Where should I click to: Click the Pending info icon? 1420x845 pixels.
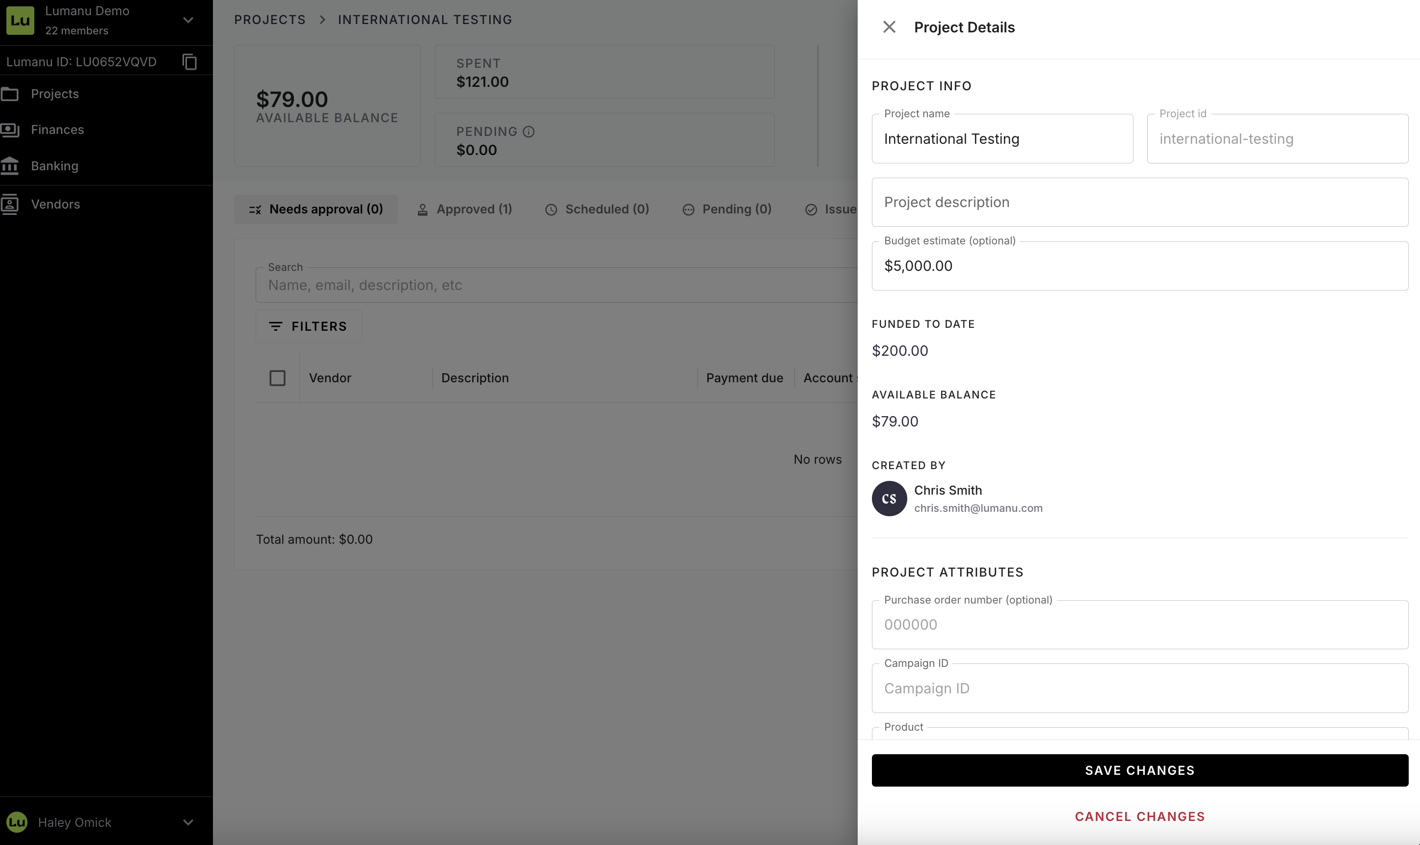528,132
